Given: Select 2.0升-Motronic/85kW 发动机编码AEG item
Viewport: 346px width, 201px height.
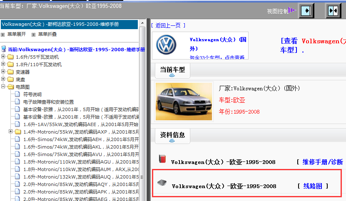Looking at the screenshot, I should (81, 199).
